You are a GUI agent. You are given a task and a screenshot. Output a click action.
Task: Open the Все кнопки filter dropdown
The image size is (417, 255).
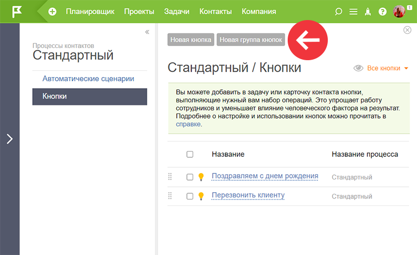point(387,68)
